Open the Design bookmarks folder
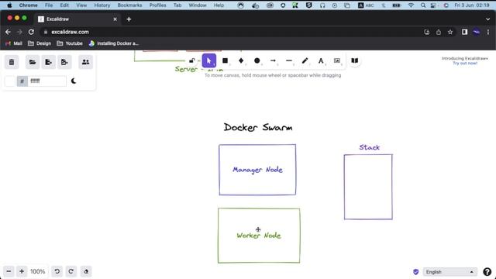Screen dimensions: 496x279 tap(40, 43)
